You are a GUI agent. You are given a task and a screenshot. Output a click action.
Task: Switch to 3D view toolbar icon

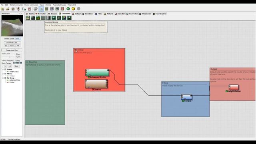tap(57, 9)
